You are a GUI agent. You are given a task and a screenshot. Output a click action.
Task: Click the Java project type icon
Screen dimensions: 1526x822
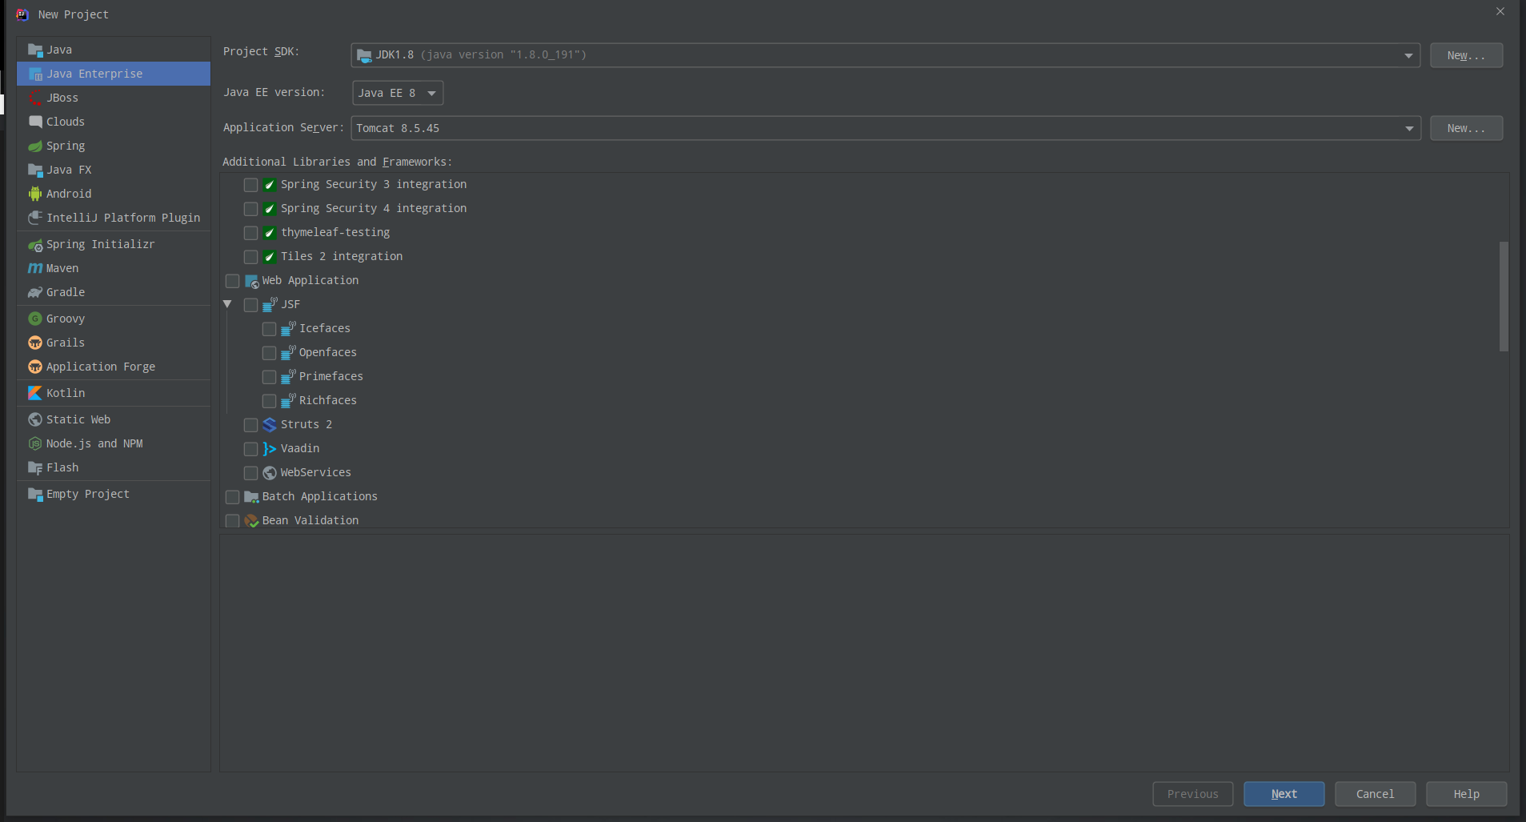[x=35, y=50]
